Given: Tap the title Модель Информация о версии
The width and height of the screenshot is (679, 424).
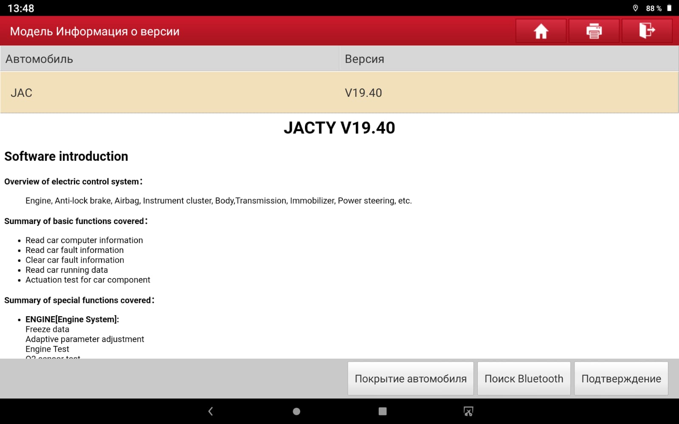Looking at the screenshot, I should pos(95,31).
